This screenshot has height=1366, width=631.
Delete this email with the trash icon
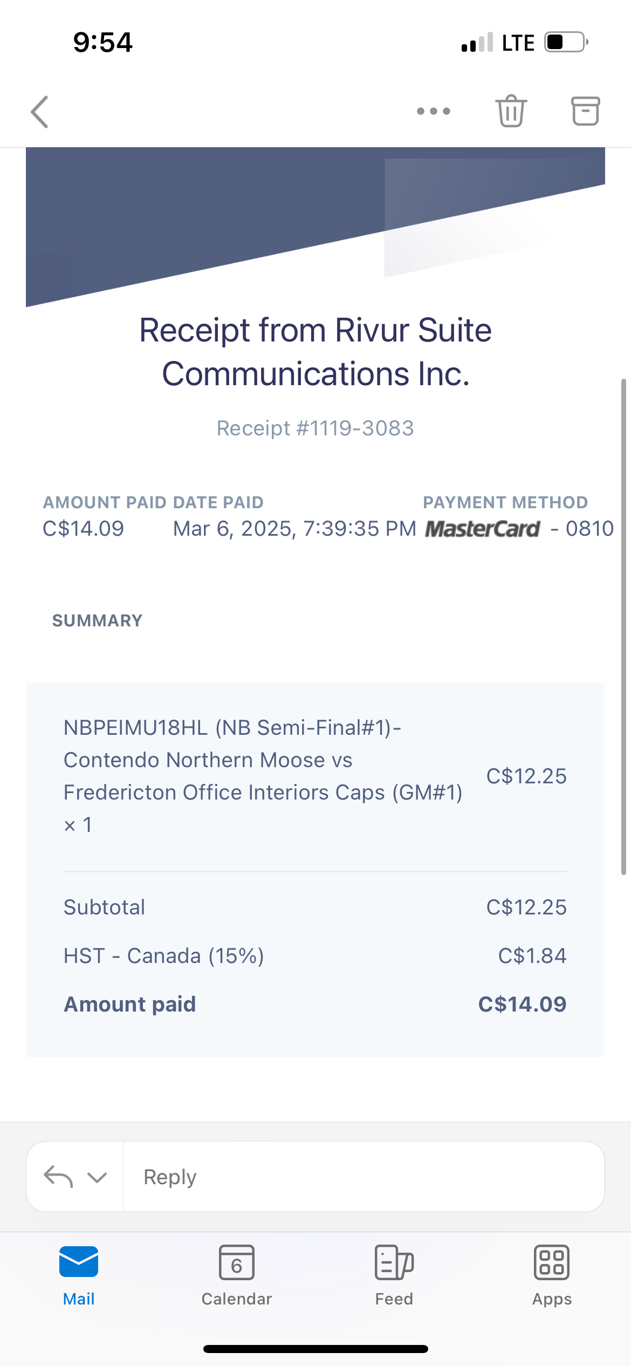(x=511, y=111)
